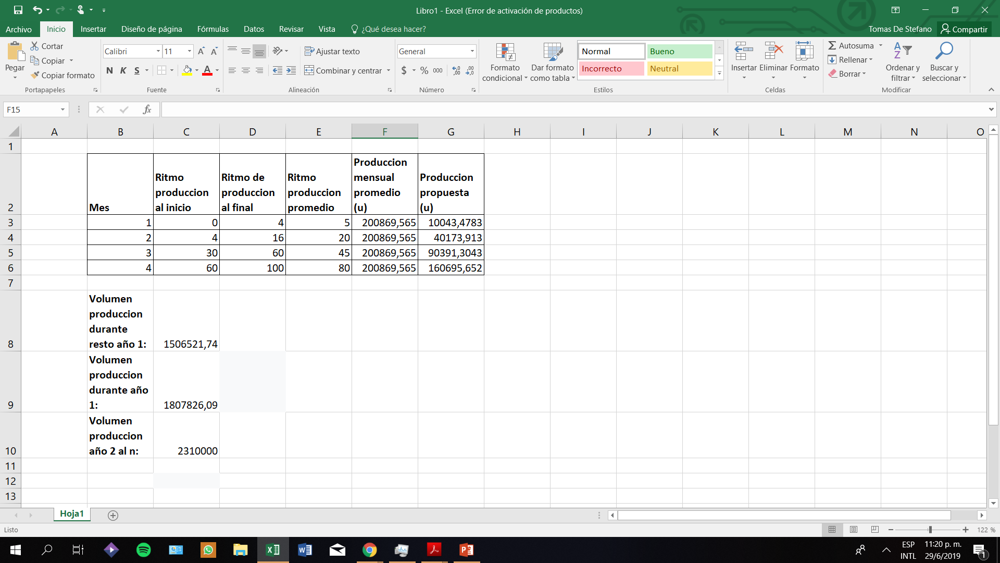The width and height of the screenshot is (1000, 563).
Task: Apply the Incorrecto cell style
Action: (x=611, y=68)
